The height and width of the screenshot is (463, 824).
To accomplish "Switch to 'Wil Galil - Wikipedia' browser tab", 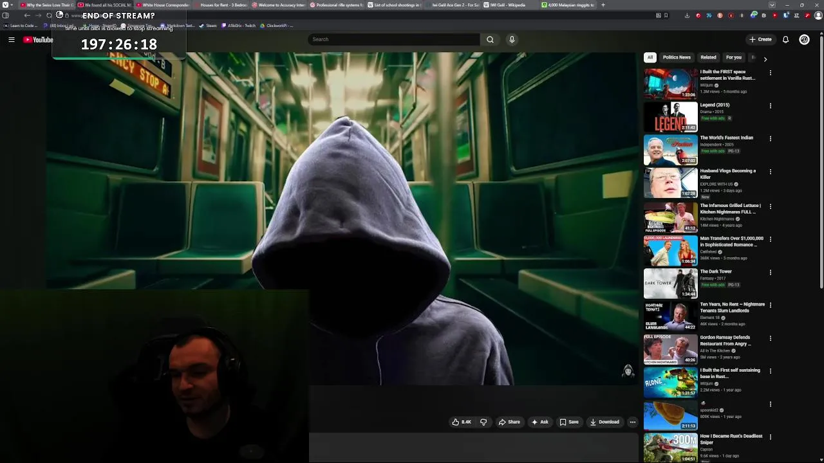I will [x=509, y=5].
